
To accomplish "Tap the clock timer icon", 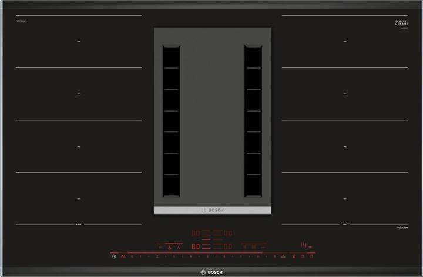I will point(302,256).
